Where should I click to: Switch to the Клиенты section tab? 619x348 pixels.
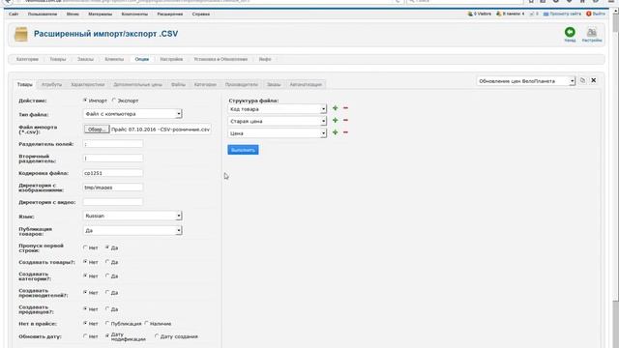click(x=114, y=59)
